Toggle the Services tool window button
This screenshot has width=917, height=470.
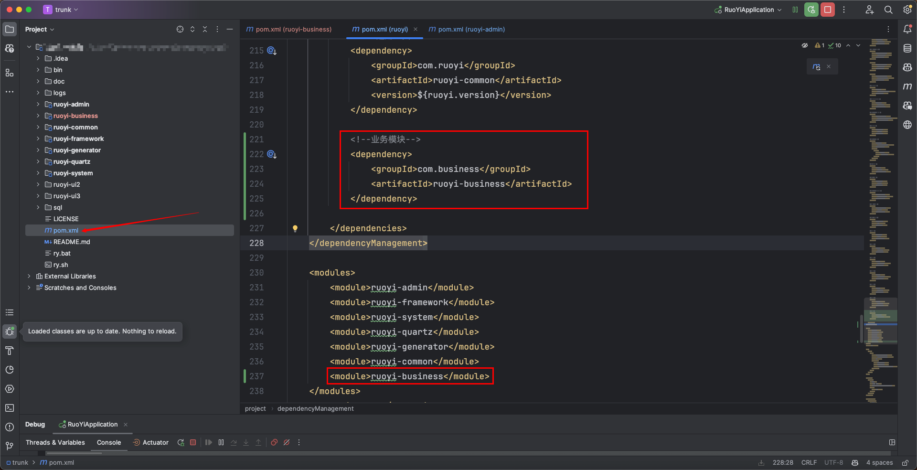10,389
